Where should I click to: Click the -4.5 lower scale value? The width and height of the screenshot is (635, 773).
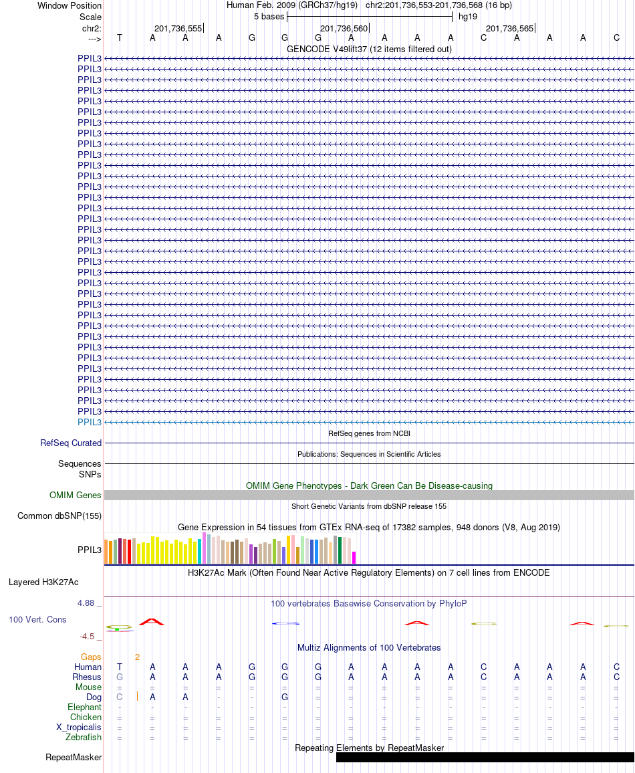tap(87, 637)
